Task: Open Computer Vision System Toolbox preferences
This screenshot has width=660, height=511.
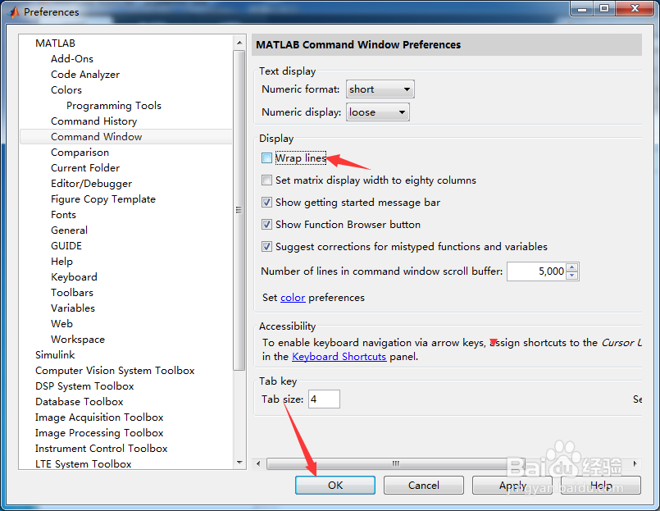Action: click(115, 371)
